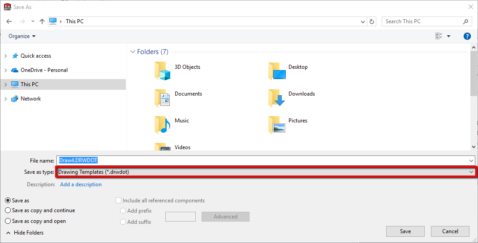Select Save as copy and open
478x243 pixels.
click(x=8, y=221)
